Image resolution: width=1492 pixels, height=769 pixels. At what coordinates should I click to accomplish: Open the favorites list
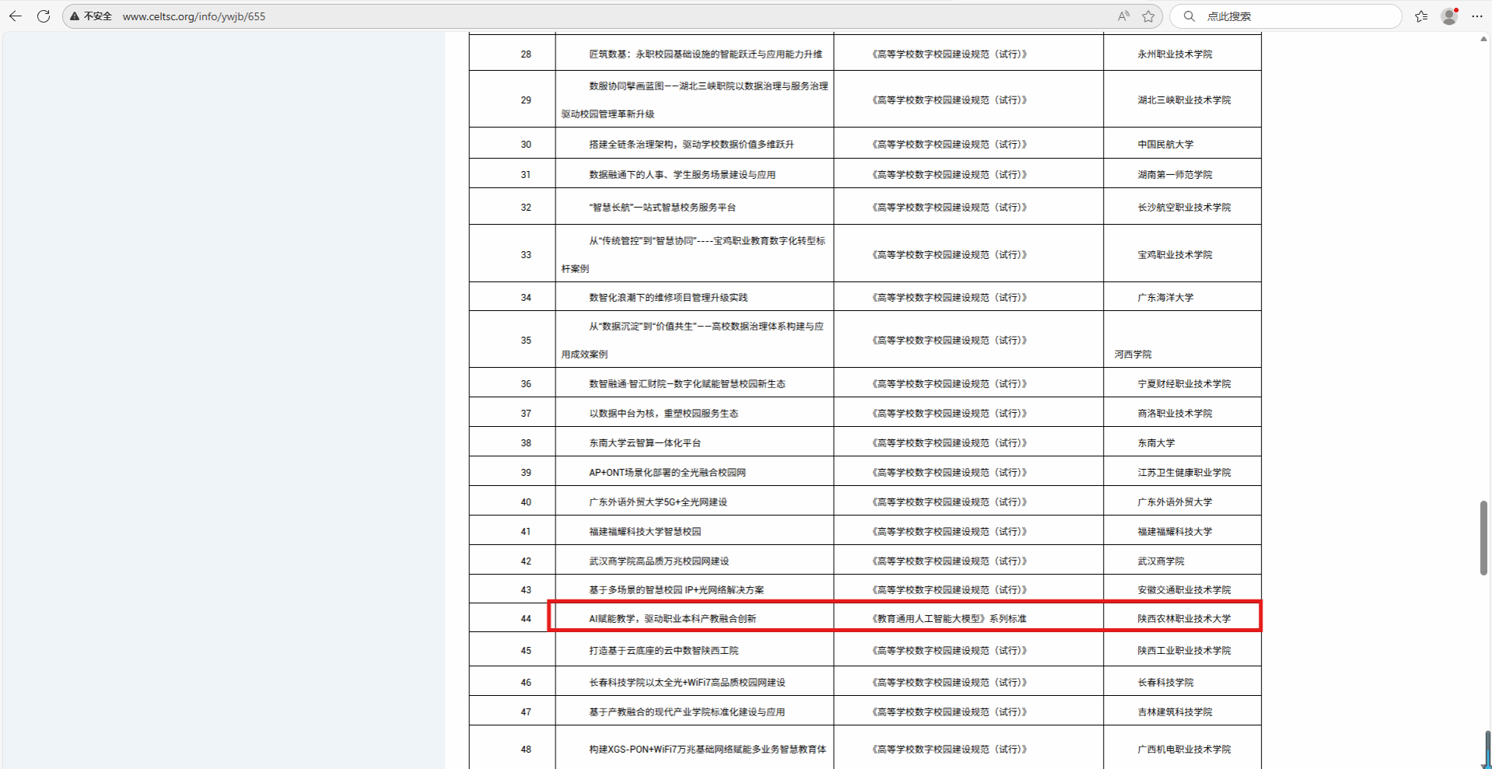coord(1421,16)
